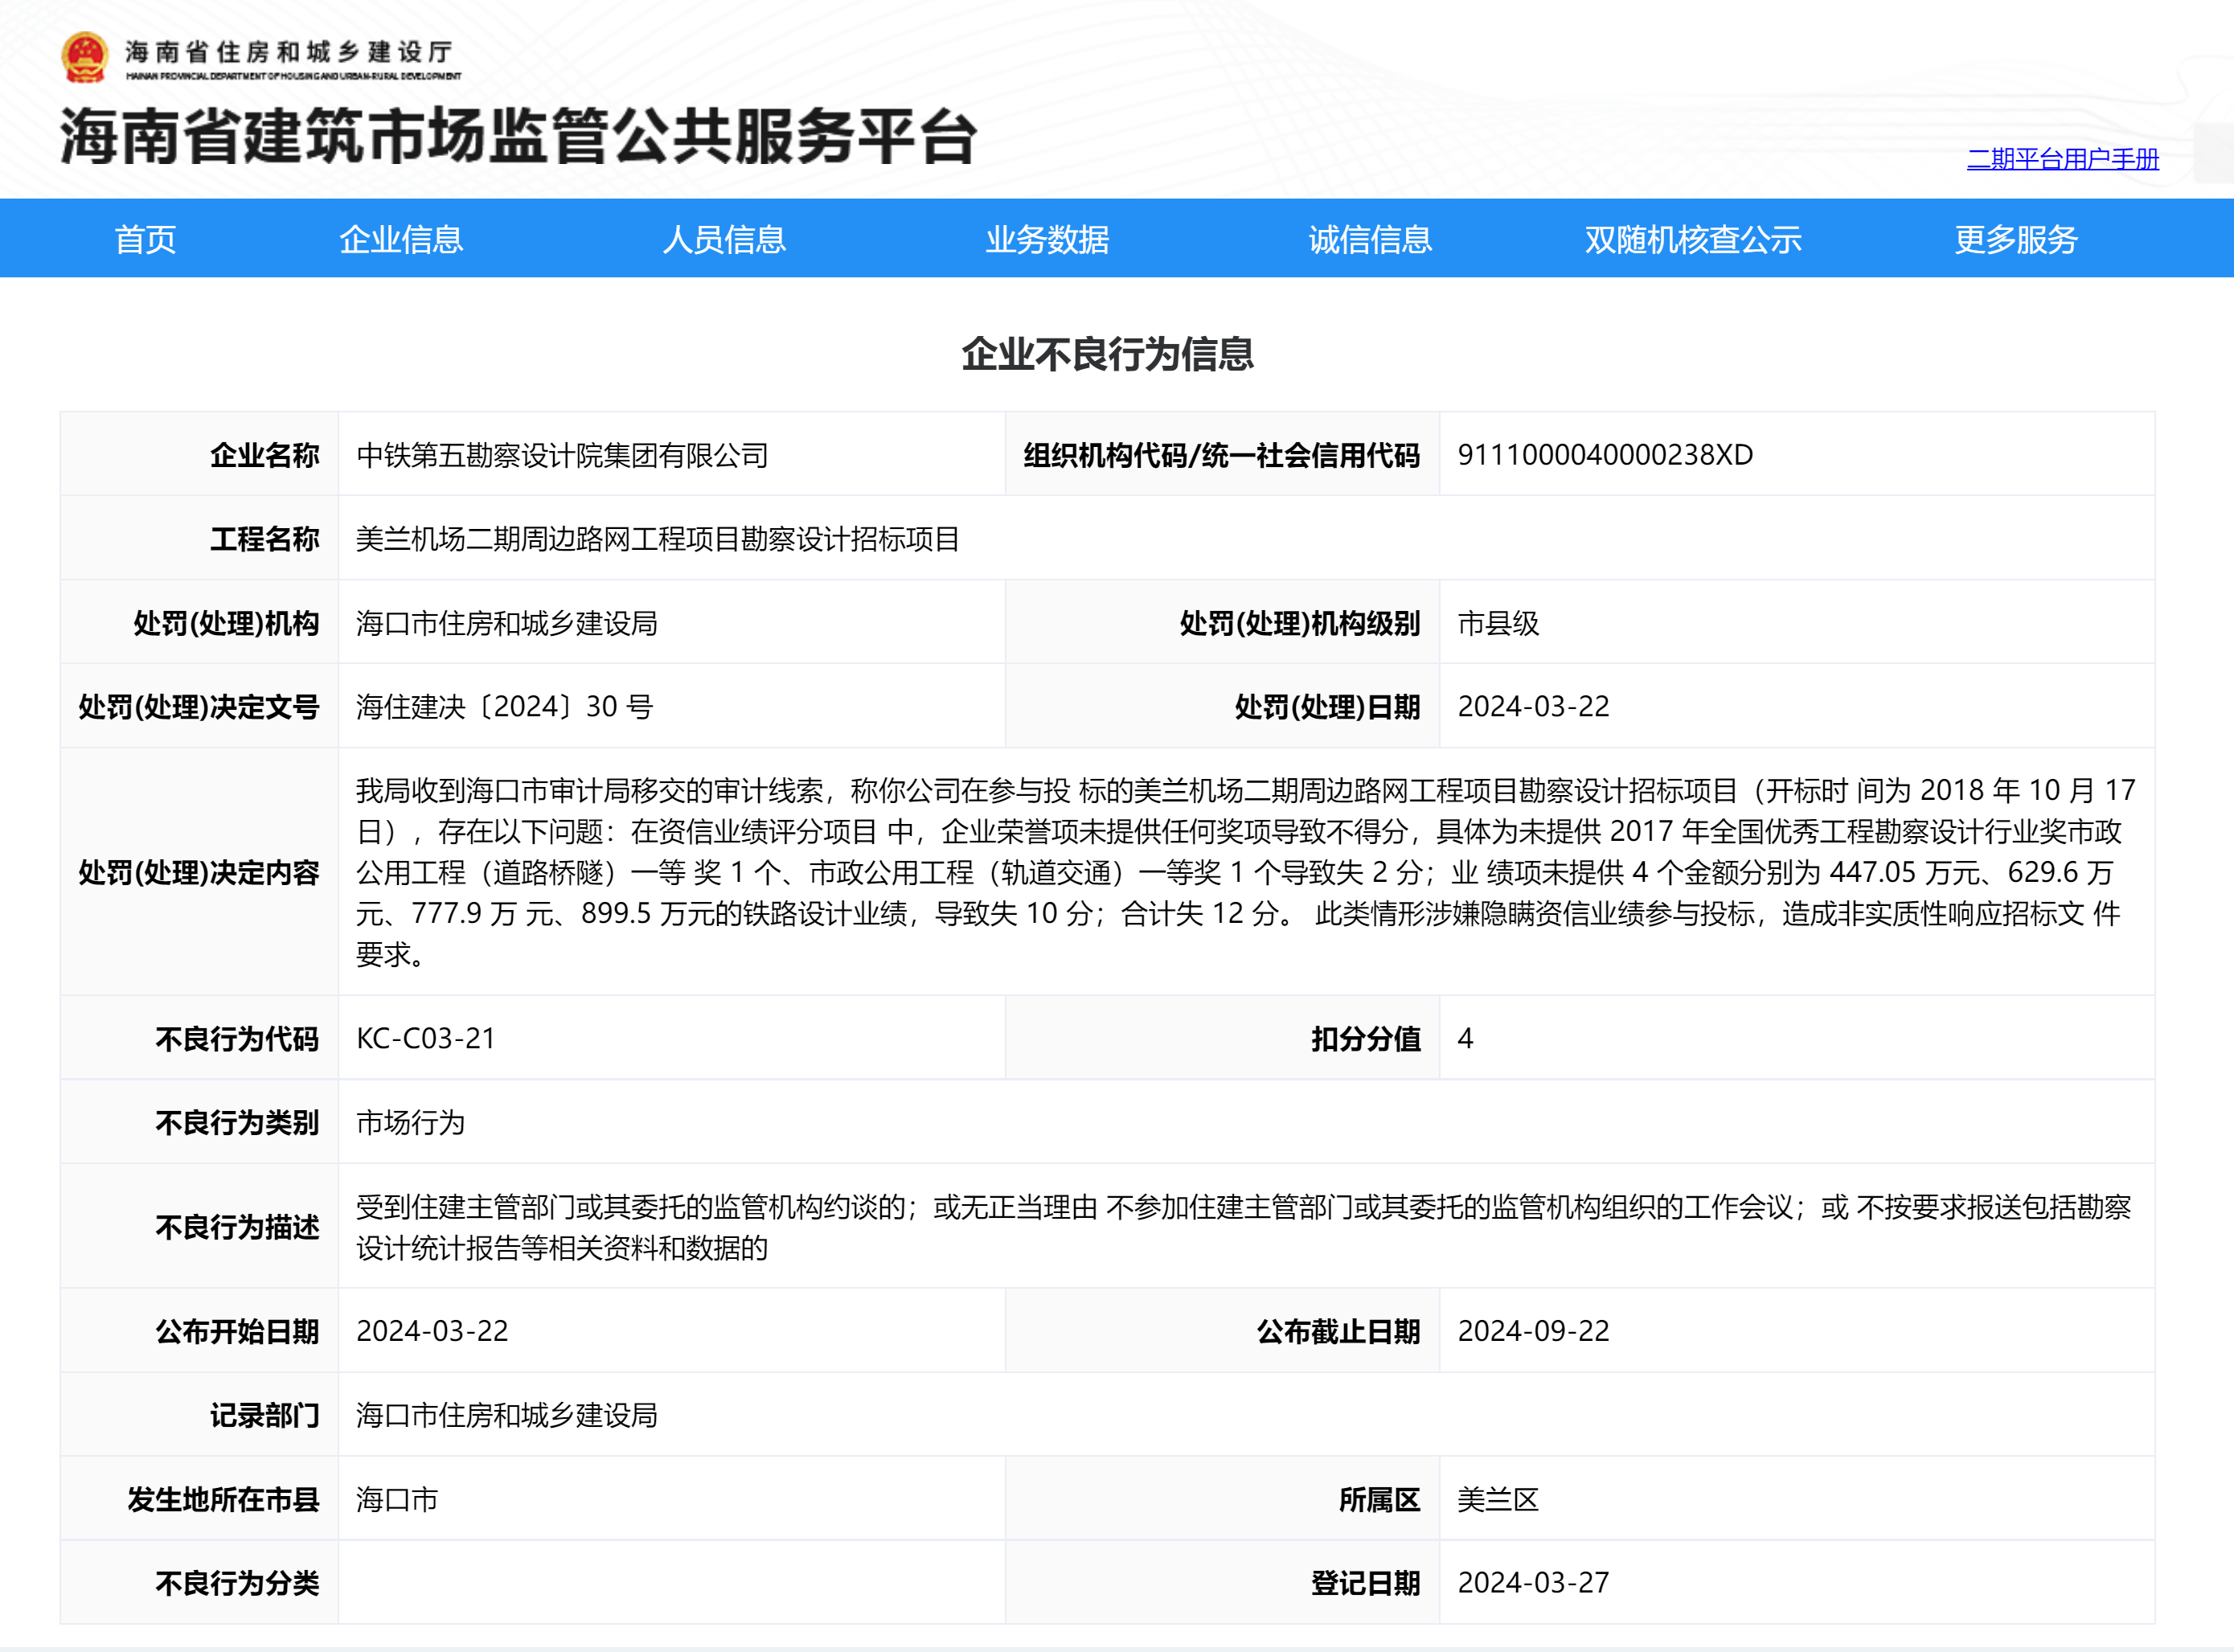
Task: Select company name 中铁第五勘察设计院集团有限公司
Action: [x=562, y=455]
